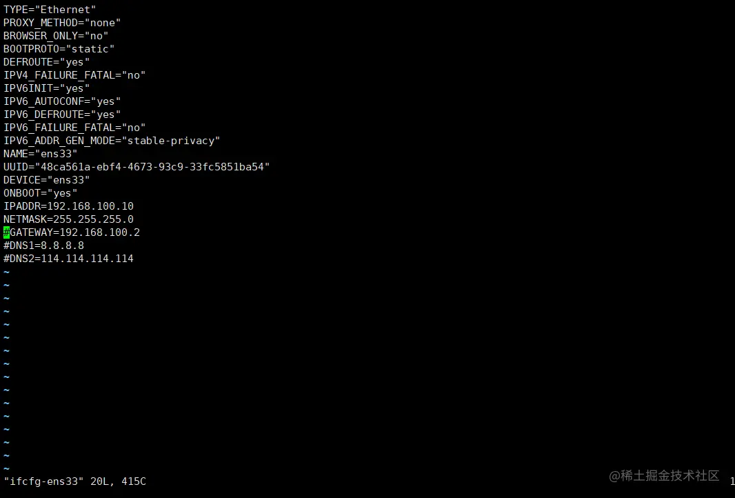Viewport: 735px width, 498px height.
Task: Click the IPV6_DEFROUTE="yes" line
Action: [x=62, y=114]
